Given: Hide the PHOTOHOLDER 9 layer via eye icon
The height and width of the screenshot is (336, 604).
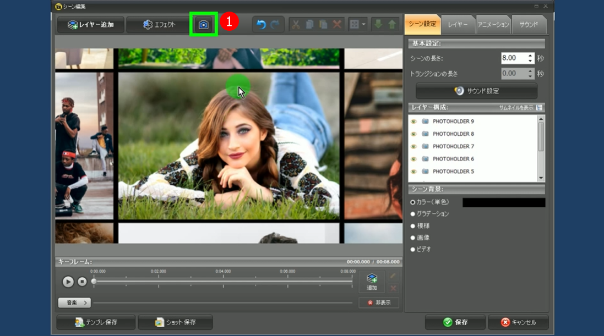Looking at the screenshot, I should [413, 122].
